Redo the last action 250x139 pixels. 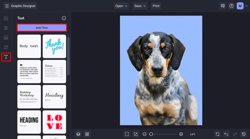235,134
